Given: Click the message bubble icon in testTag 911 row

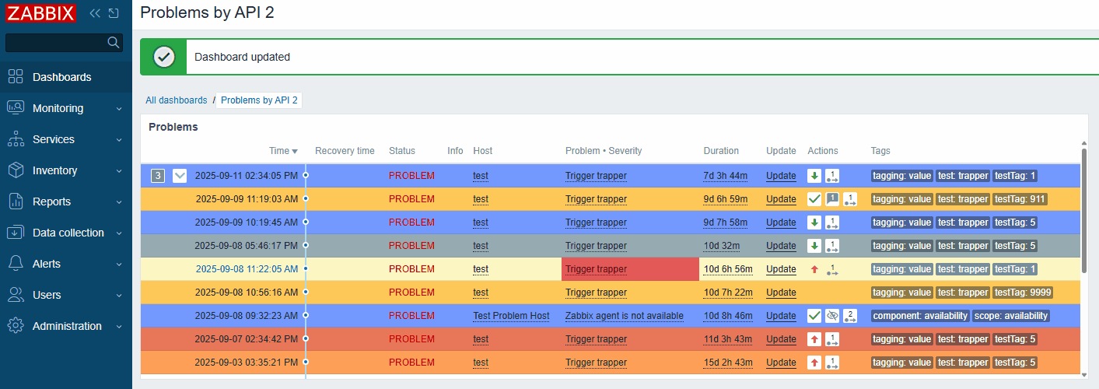Looking at the screenshot, I should (832, 199).
